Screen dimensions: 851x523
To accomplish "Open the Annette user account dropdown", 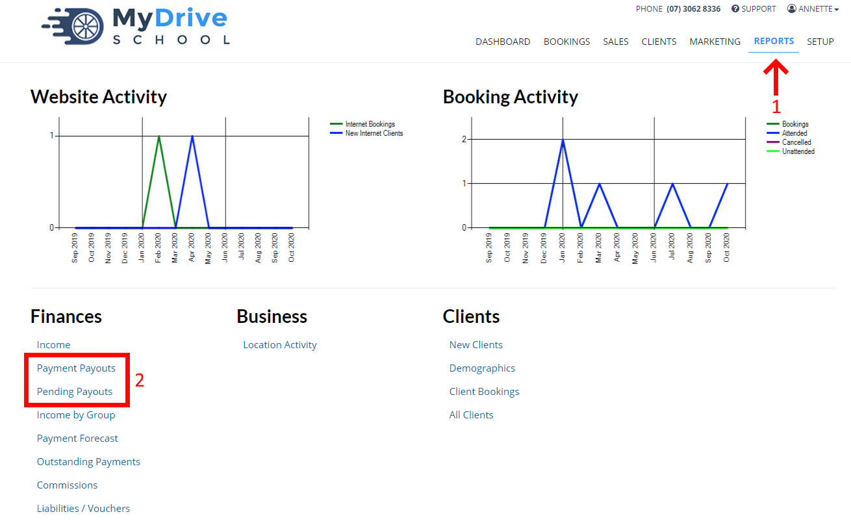I will [x=813, y=9].
